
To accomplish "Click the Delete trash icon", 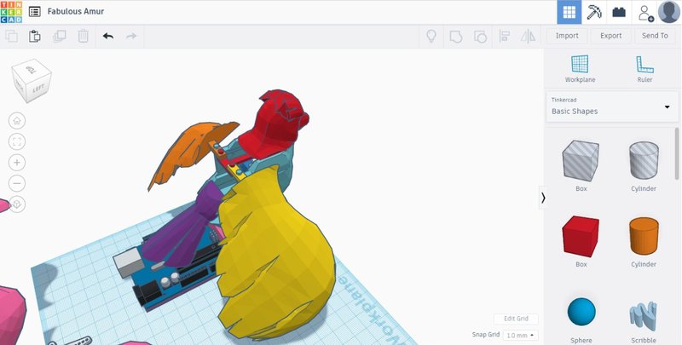I will tap(83, 36).
